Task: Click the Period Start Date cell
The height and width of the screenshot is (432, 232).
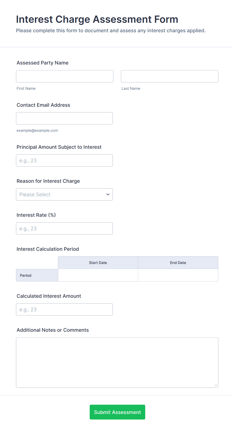Action: pos(98,275)
